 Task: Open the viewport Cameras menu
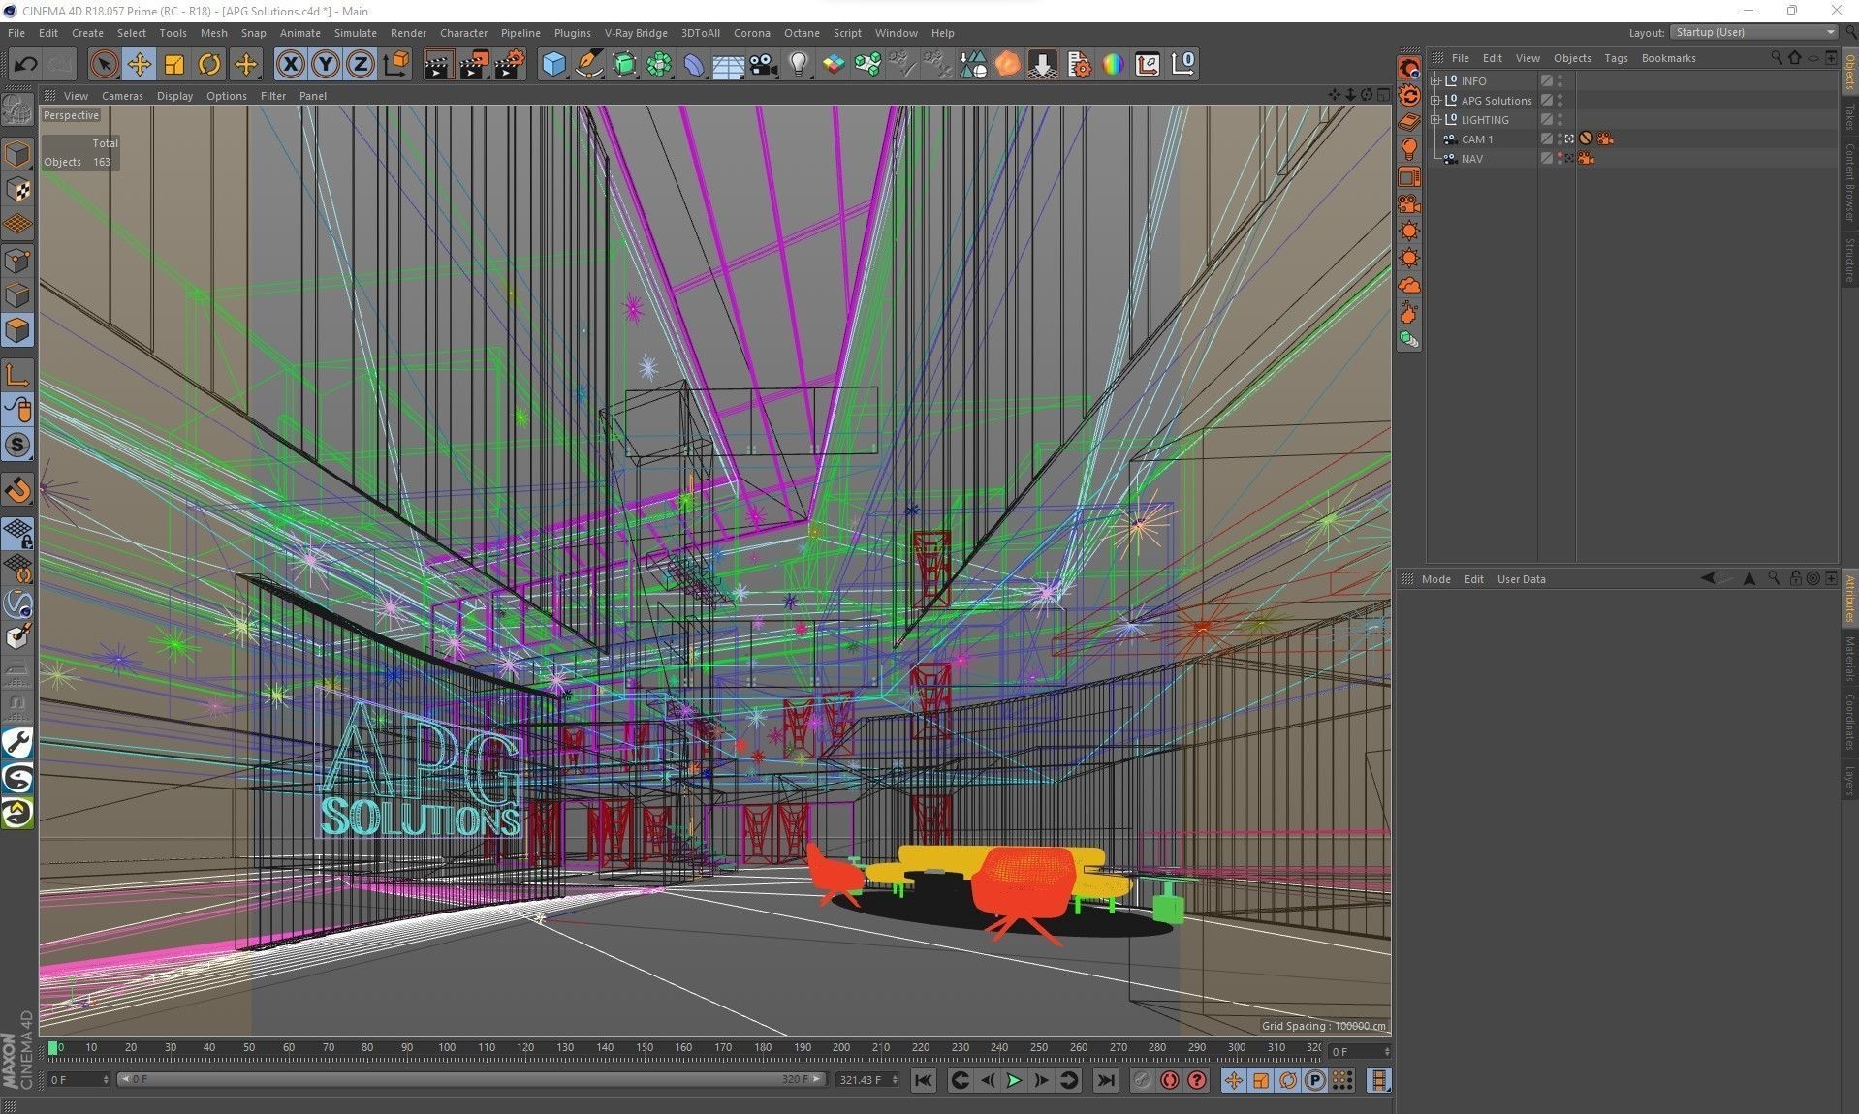click(x=122, y=96)
